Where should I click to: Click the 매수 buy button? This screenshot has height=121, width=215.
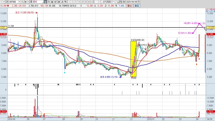[130, 6]
